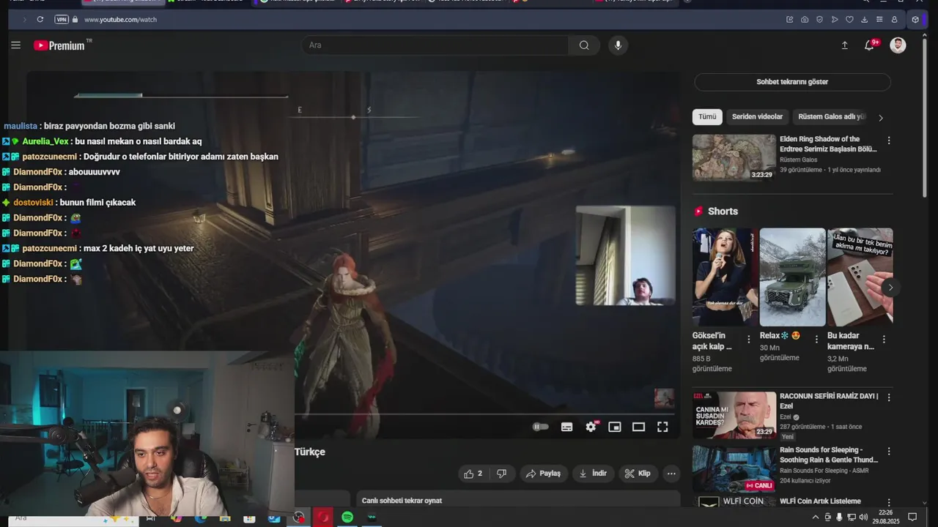
Task: Open WLFİ Coin Artık Listeleme video
Action: [820, 501]
